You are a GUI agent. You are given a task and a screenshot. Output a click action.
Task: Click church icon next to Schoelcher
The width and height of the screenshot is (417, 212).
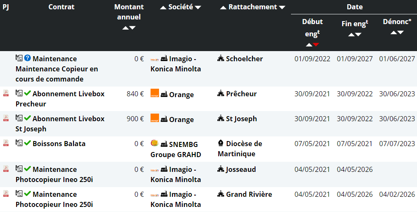[x=221, y=58]
